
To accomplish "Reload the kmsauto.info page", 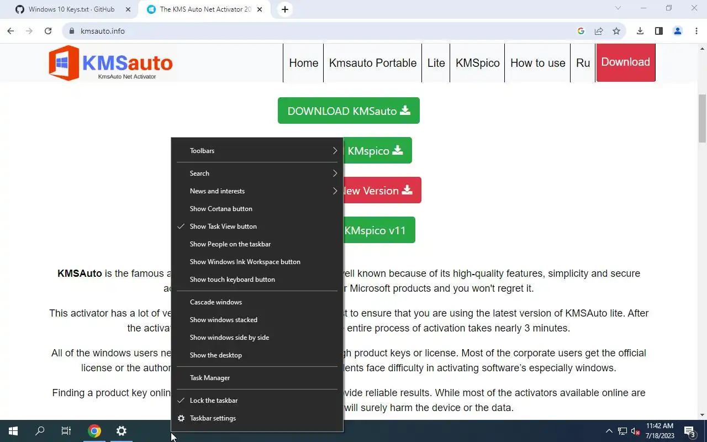I will 48,31.
